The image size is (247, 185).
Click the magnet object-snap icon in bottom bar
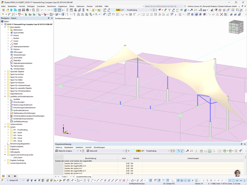tap(181, 181)
